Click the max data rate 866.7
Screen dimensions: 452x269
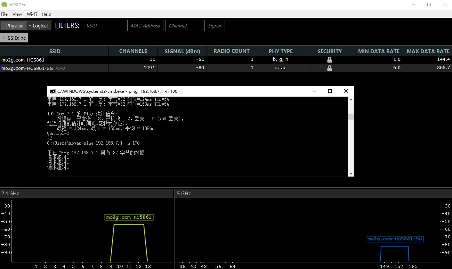(x=443, y=68)
